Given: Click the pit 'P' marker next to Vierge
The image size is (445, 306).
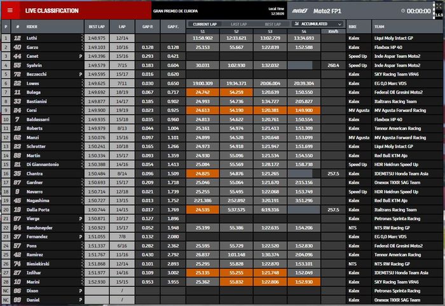Looking at the screenshot, I should pyautogui.click(x=81, y=218).
